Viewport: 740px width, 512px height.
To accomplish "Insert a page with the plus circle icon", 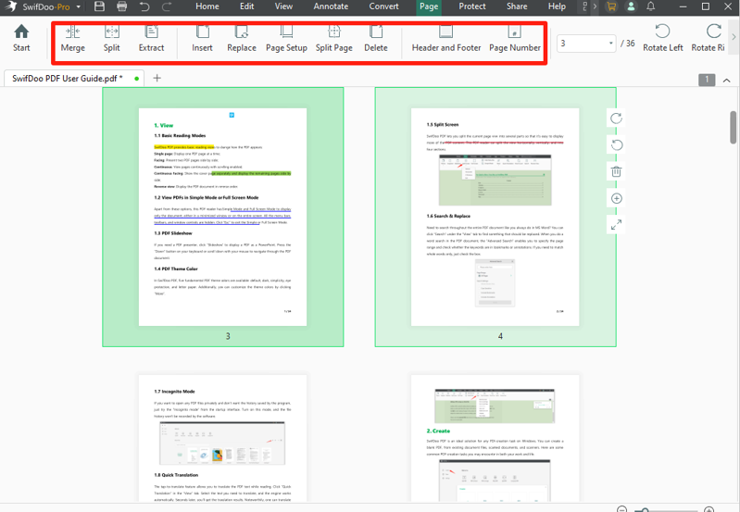I will [616, 199].
